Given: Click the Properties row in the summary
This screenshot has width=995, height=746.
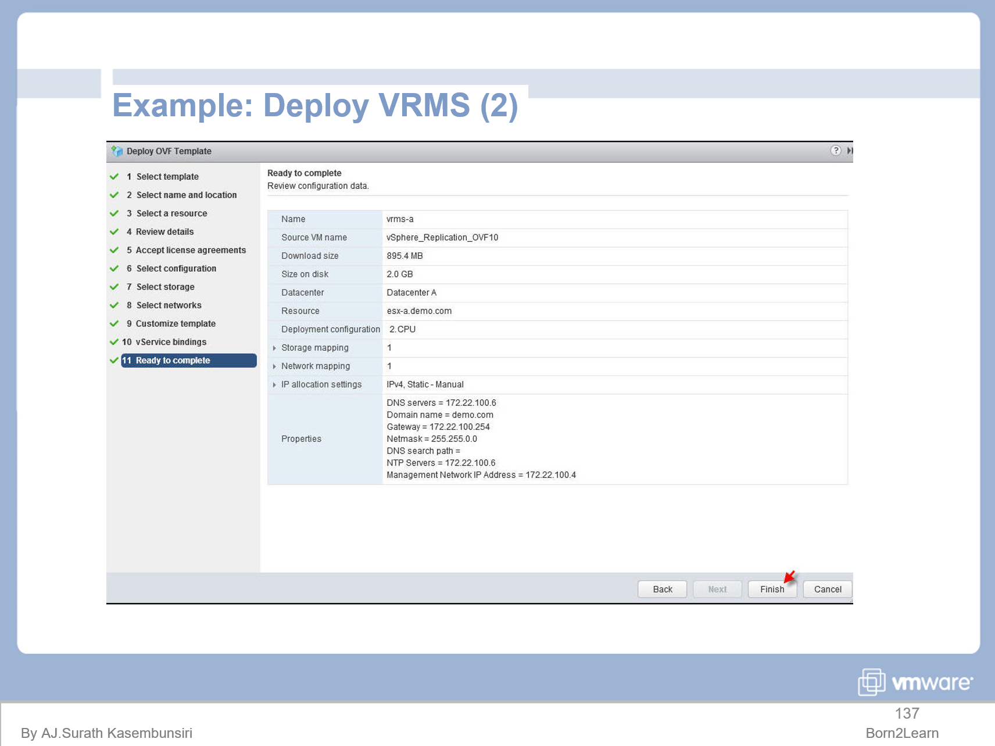Looking at the screenshot, I should tap(301, 438).
